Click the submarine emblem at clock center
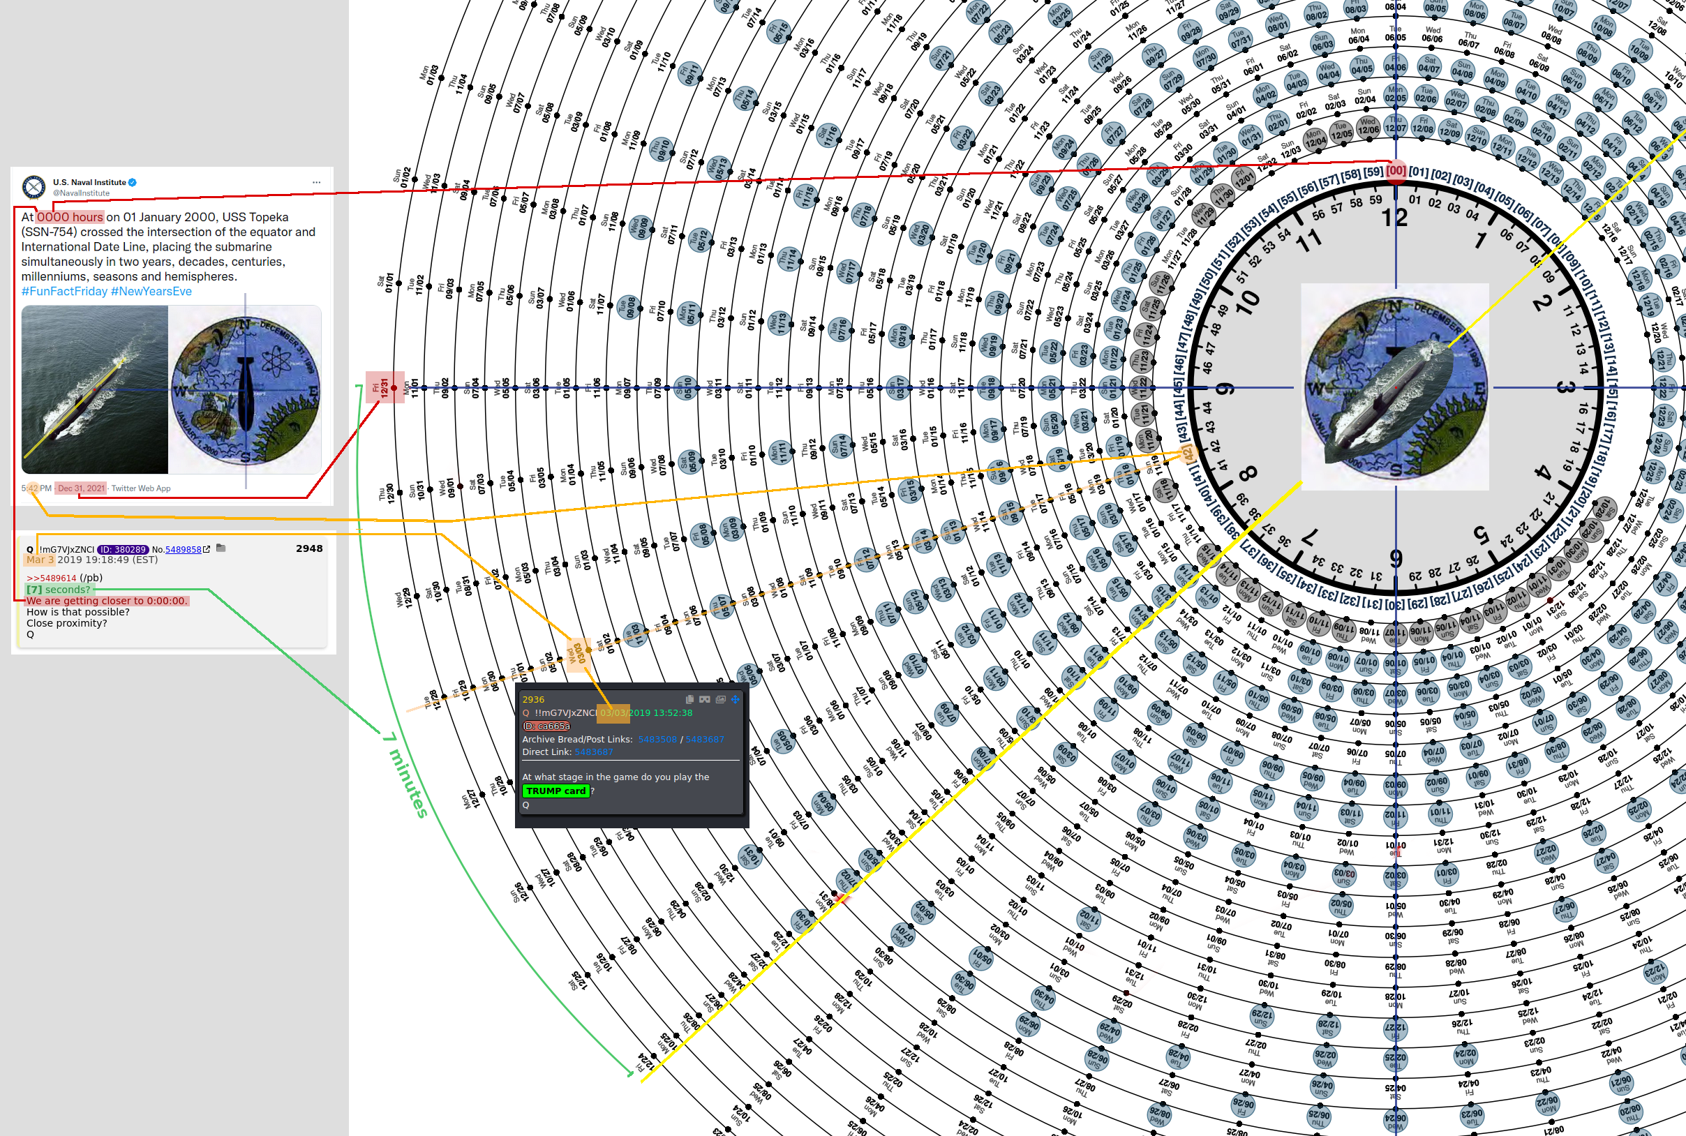Image resolution: width=1686 pixels, height=1136 pixels. (1395, 387)
